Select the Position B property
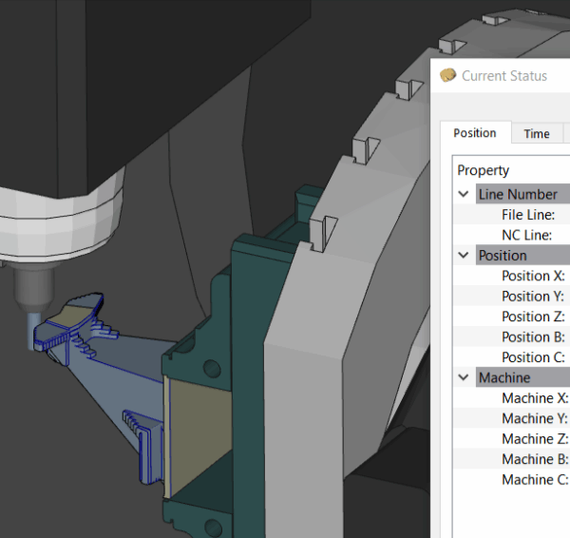570x538 pixels. click(x=532, y=337)
